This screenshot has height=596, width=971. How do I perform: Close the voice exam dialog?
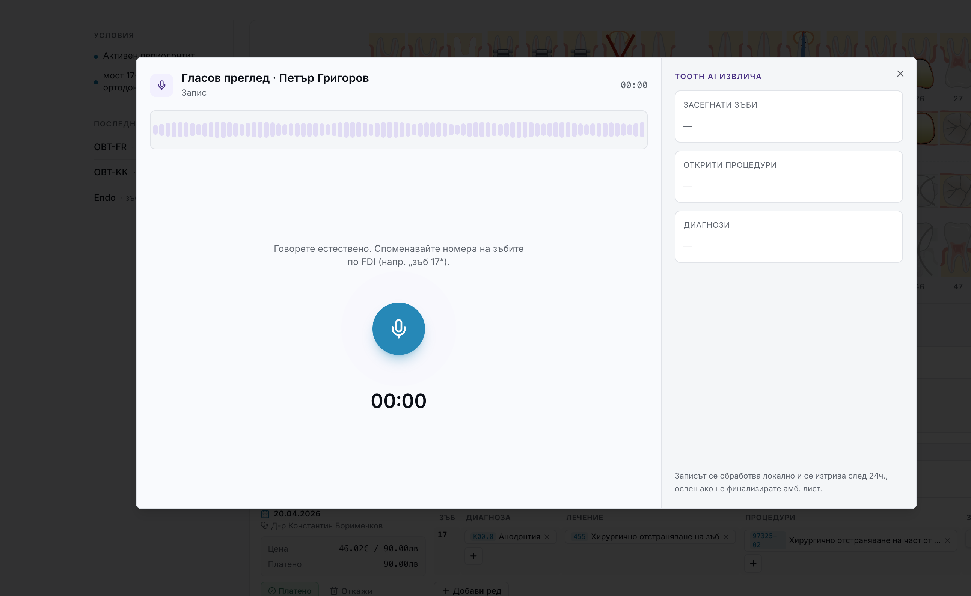pos(900,74)
